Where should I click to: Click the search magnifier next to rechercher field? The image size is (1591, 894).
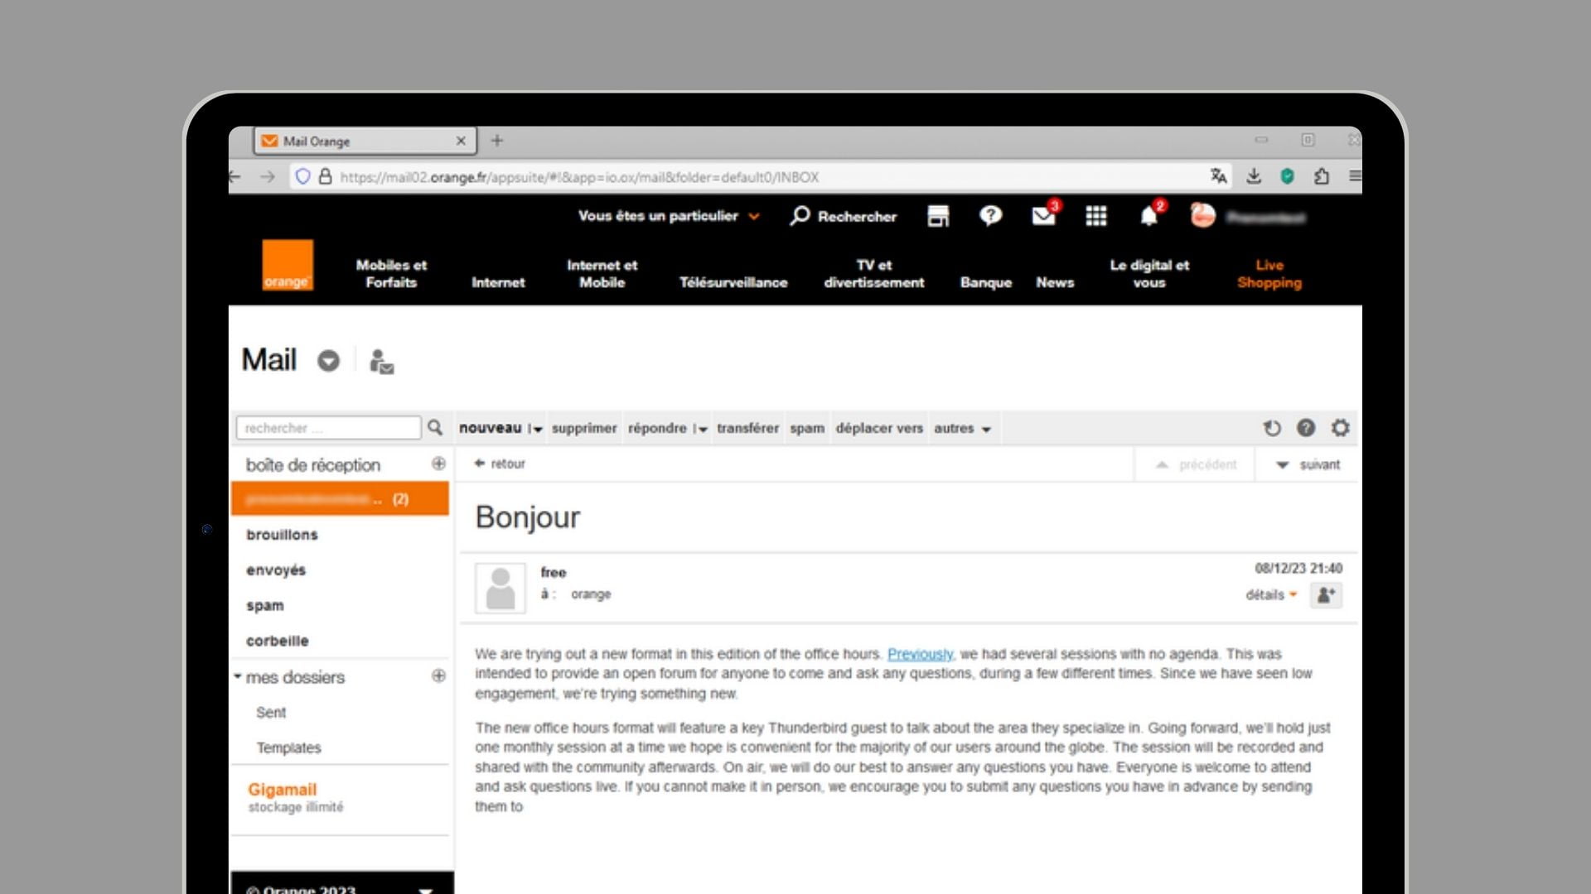point(435,428)
